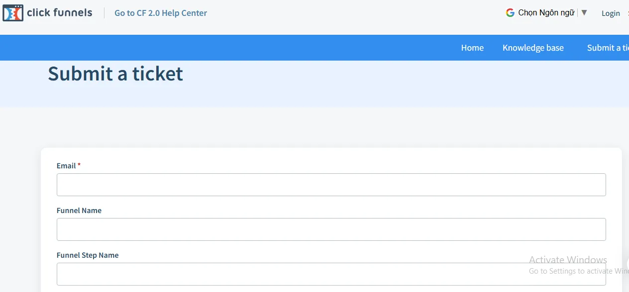Click the Activate Windows watermark title

coord(568,260)
